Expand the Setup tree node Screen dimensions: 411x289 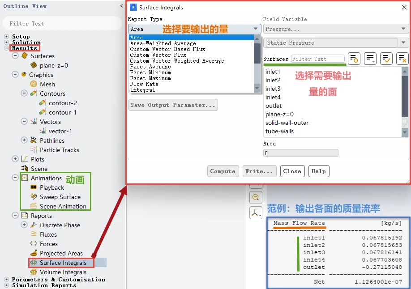coord(7,36)
